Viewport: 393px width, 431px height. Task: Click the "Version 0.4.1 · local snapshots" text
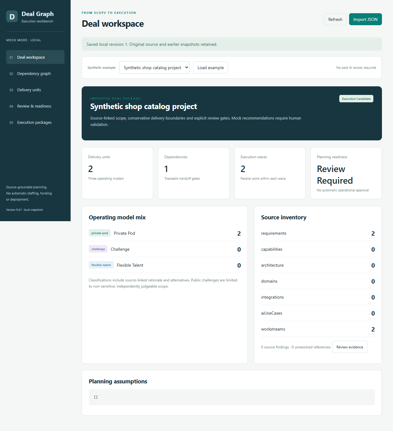(25, 210)
